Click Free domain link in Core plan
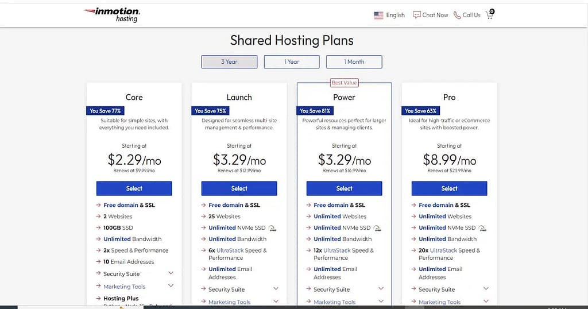Viewport: 588px width, 309px height. pos(121,205)
